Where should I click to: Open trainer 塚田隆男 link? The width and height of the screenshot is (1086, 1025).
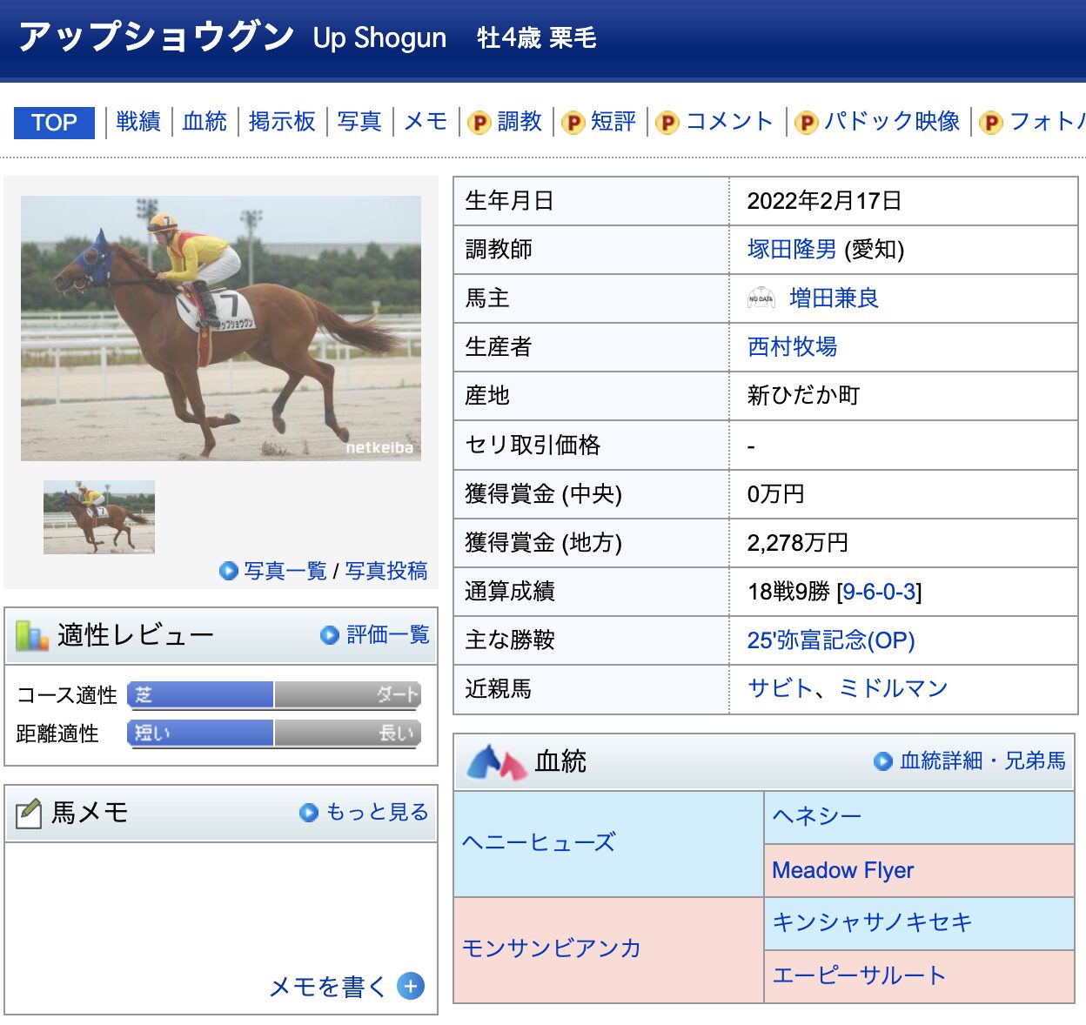tap(792, 250)
